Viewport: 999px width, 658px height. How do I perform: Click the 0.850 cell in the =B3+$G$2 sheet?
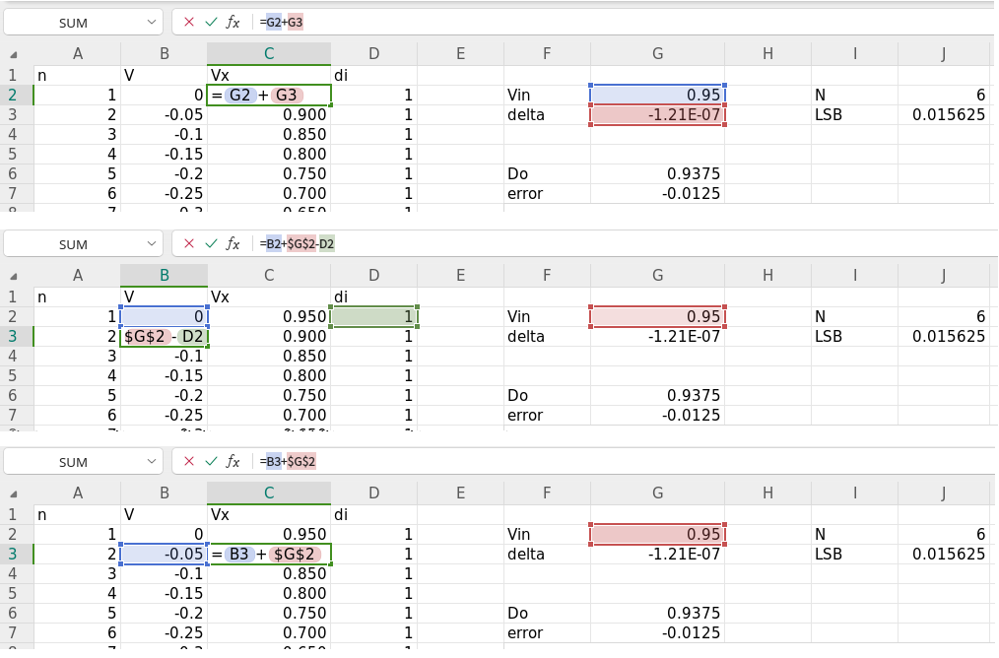coord(269,574)
